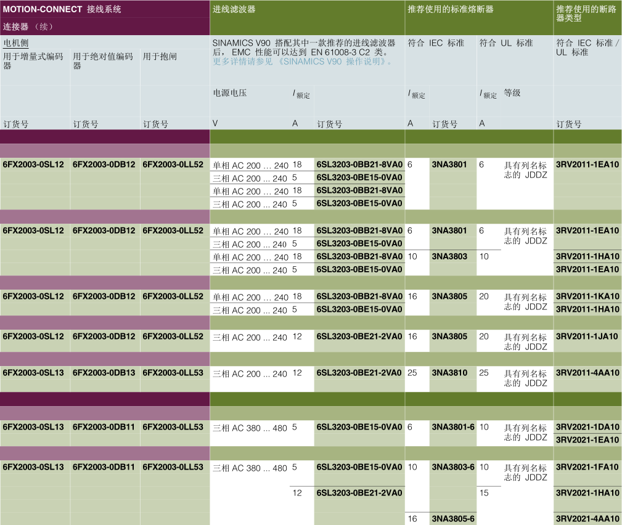The image size is (622, 525).
Task: Click the '推荐使用的断路器类型' header
Action: coord(586,14)
